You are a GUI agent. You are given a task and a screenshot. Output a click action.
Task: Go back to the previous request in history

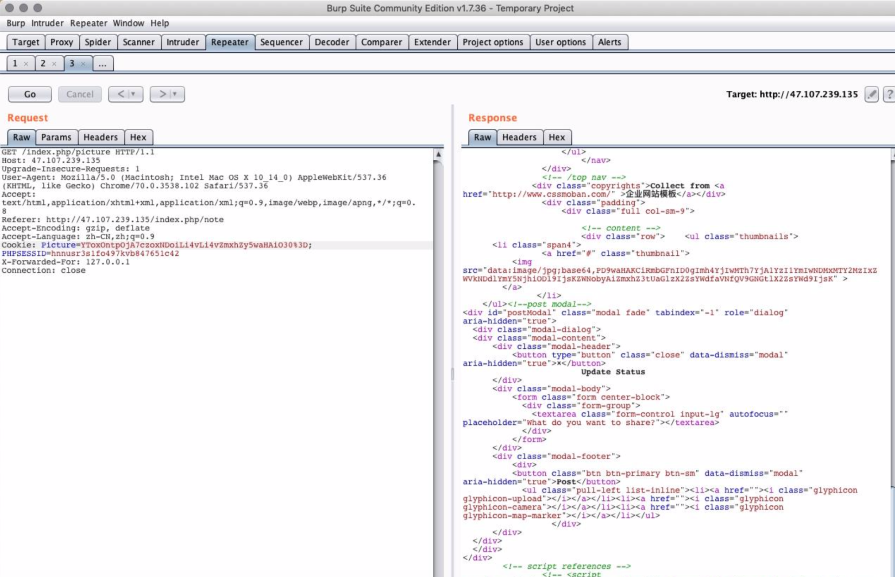120,94
